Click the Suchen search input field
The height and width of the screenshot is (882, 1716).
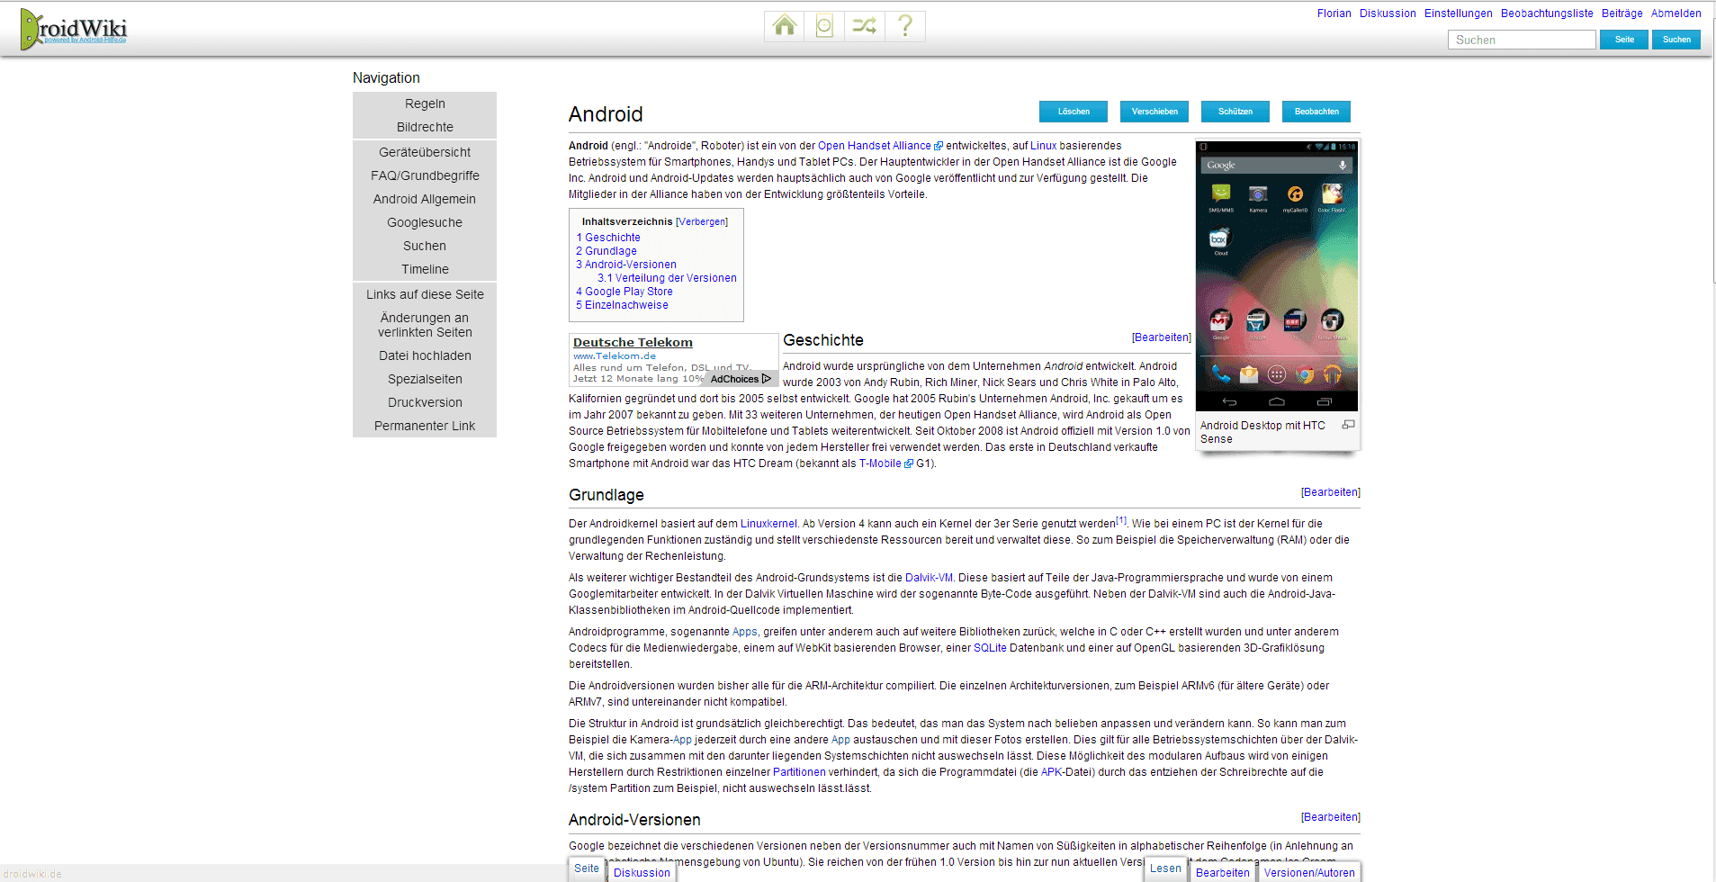coord(1522,40)
